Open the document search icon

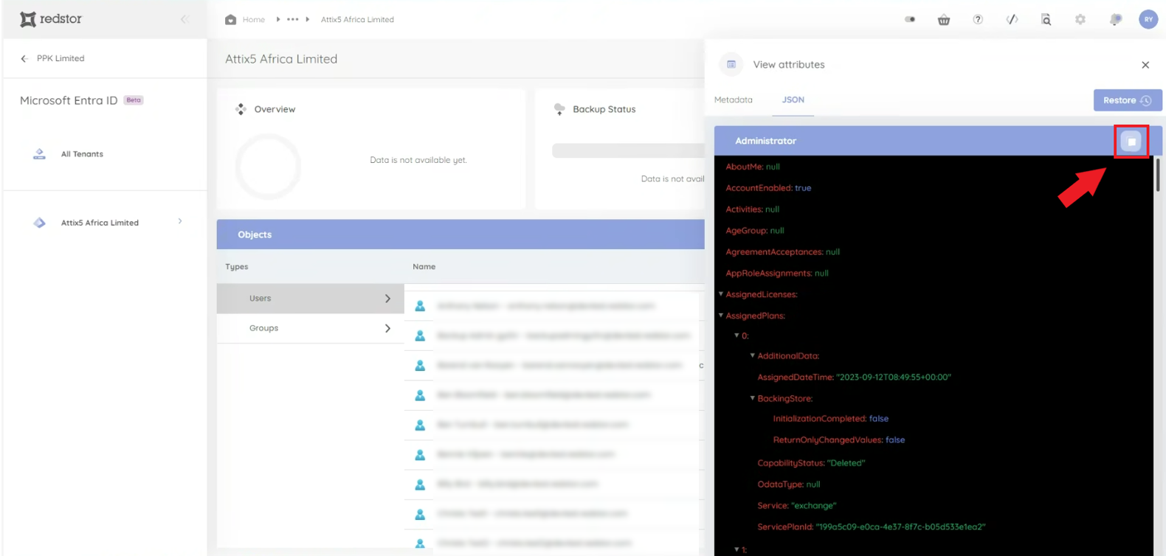[x=1046, y=20]
